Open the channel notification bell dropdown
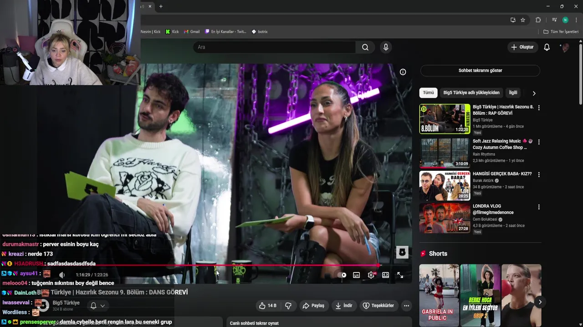583x327 pixels. [x=97, y=306]
